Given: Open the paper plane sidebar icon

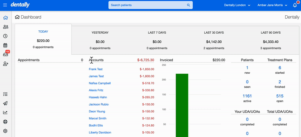Looking at the screenshot, I should tap(5, 103).
